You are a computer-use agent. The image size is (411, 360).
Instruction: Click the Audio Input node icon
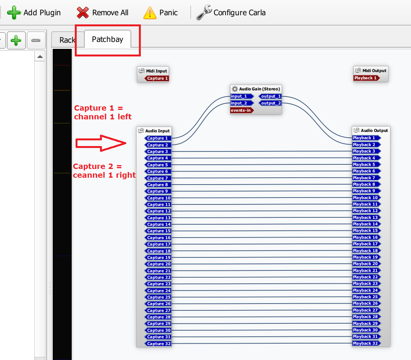(x=141, y=131)
